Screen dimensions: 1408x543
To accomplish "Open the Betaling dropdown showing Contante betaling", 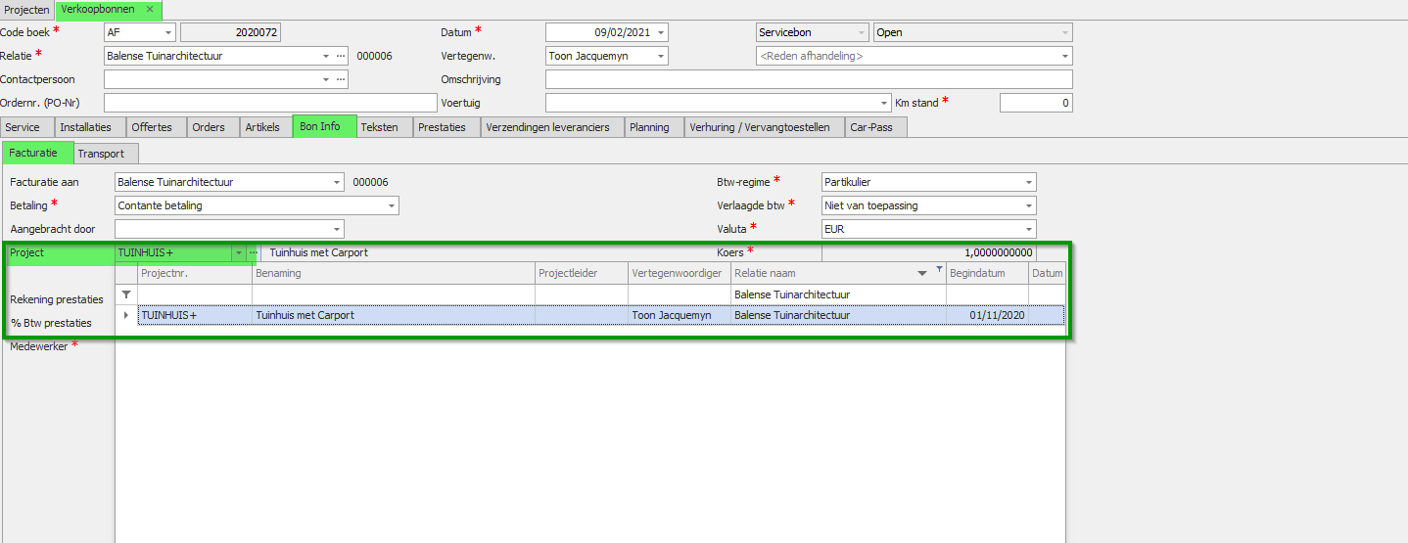I will click(x=392, y=205).
